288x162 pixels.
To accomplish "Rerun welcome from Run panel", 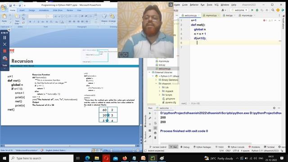I will (150, 113).
